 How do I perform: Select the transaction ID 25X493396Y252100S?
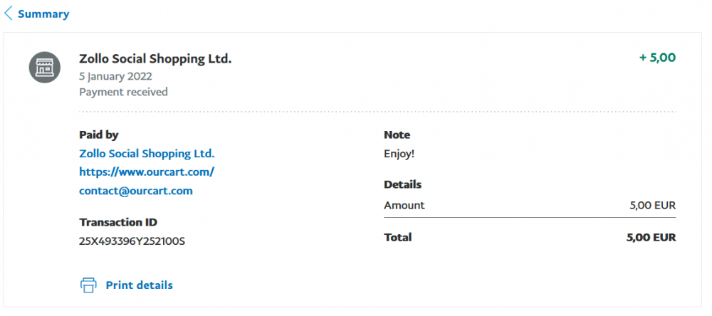[x=132, y=241]
